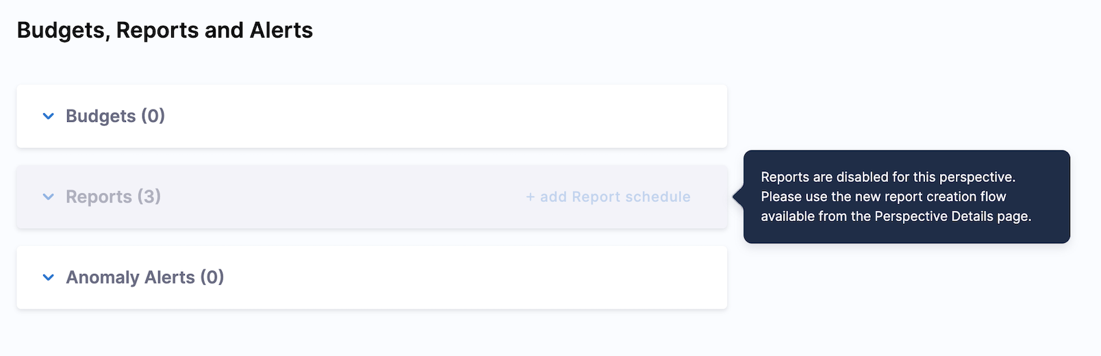Click the add Report schedule link
Viewport: 1101px width, 356px height.
615,197
